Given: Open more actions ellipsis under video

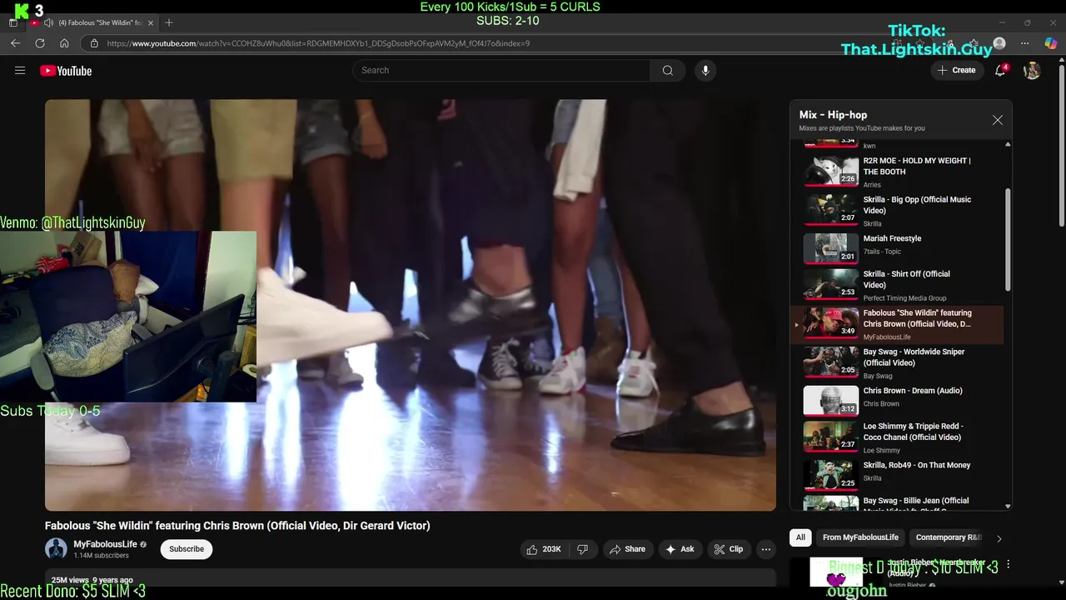Looking at the screenshot, I should (x=766, y=549).
